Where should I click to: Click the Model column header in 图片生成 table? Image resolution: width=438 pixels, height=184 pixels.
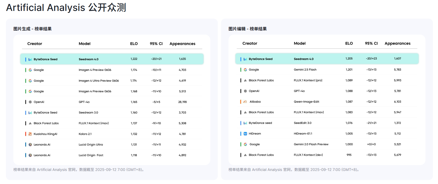pos(84,44)
